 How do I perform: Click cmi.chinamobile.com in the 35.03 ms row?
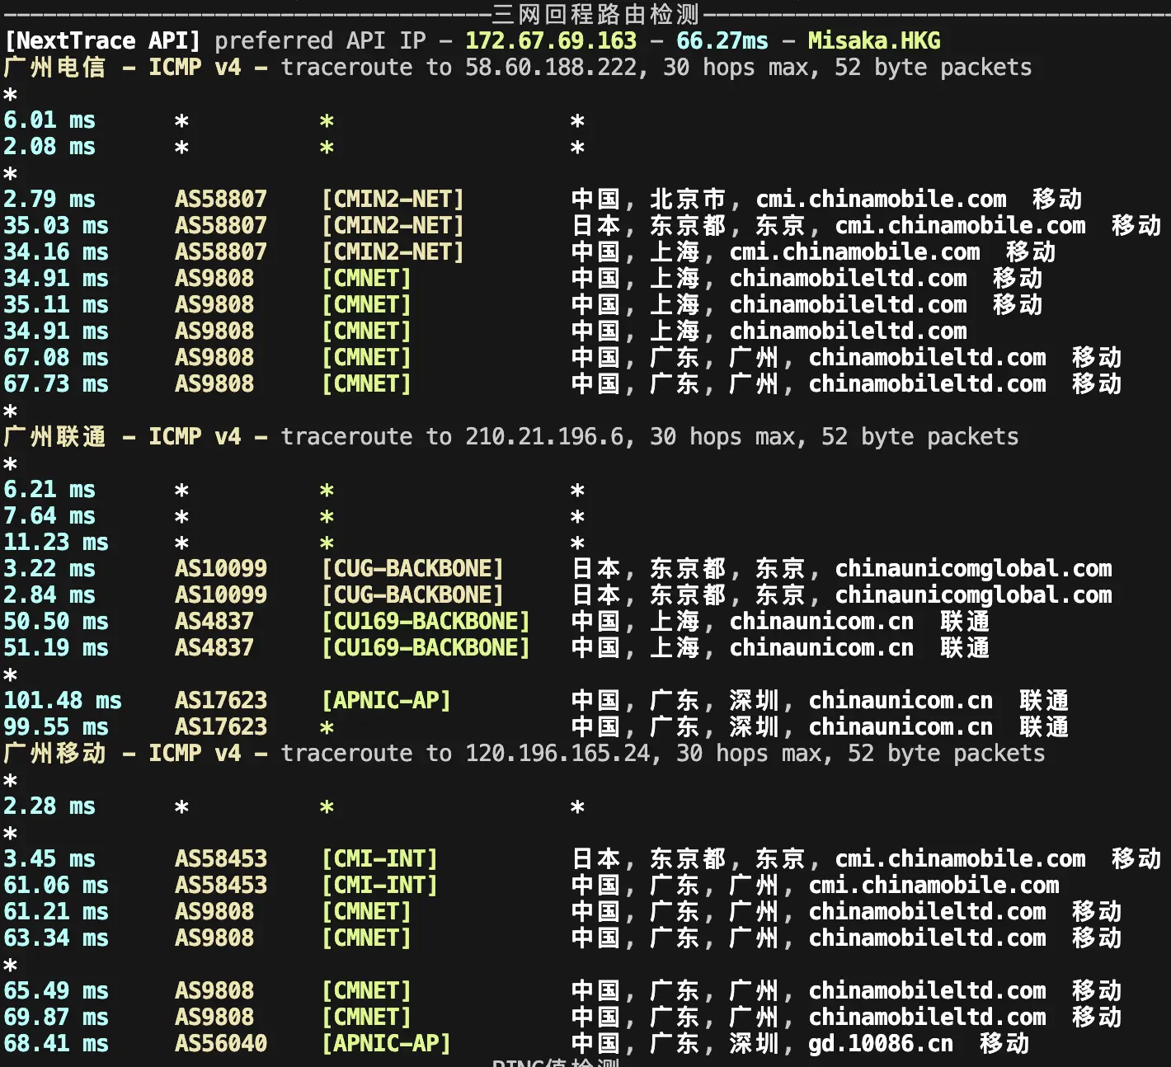pos(961,225)
